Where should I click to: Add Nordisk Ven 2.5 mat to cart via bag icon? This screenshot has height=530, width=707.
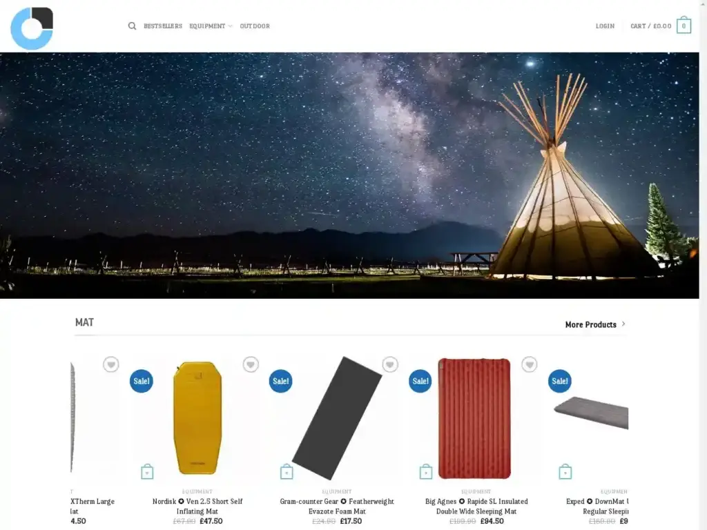click(147, 472)
